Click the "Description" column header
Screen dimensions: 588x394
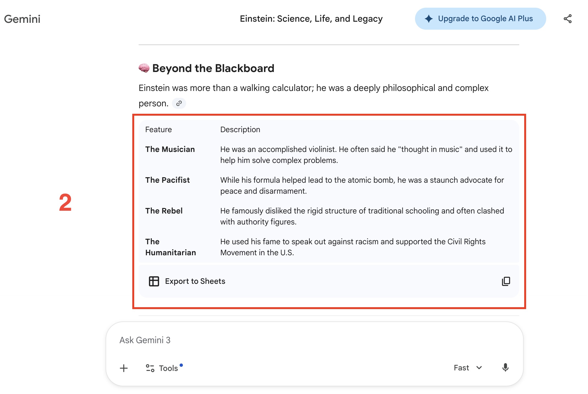(240, 129)
